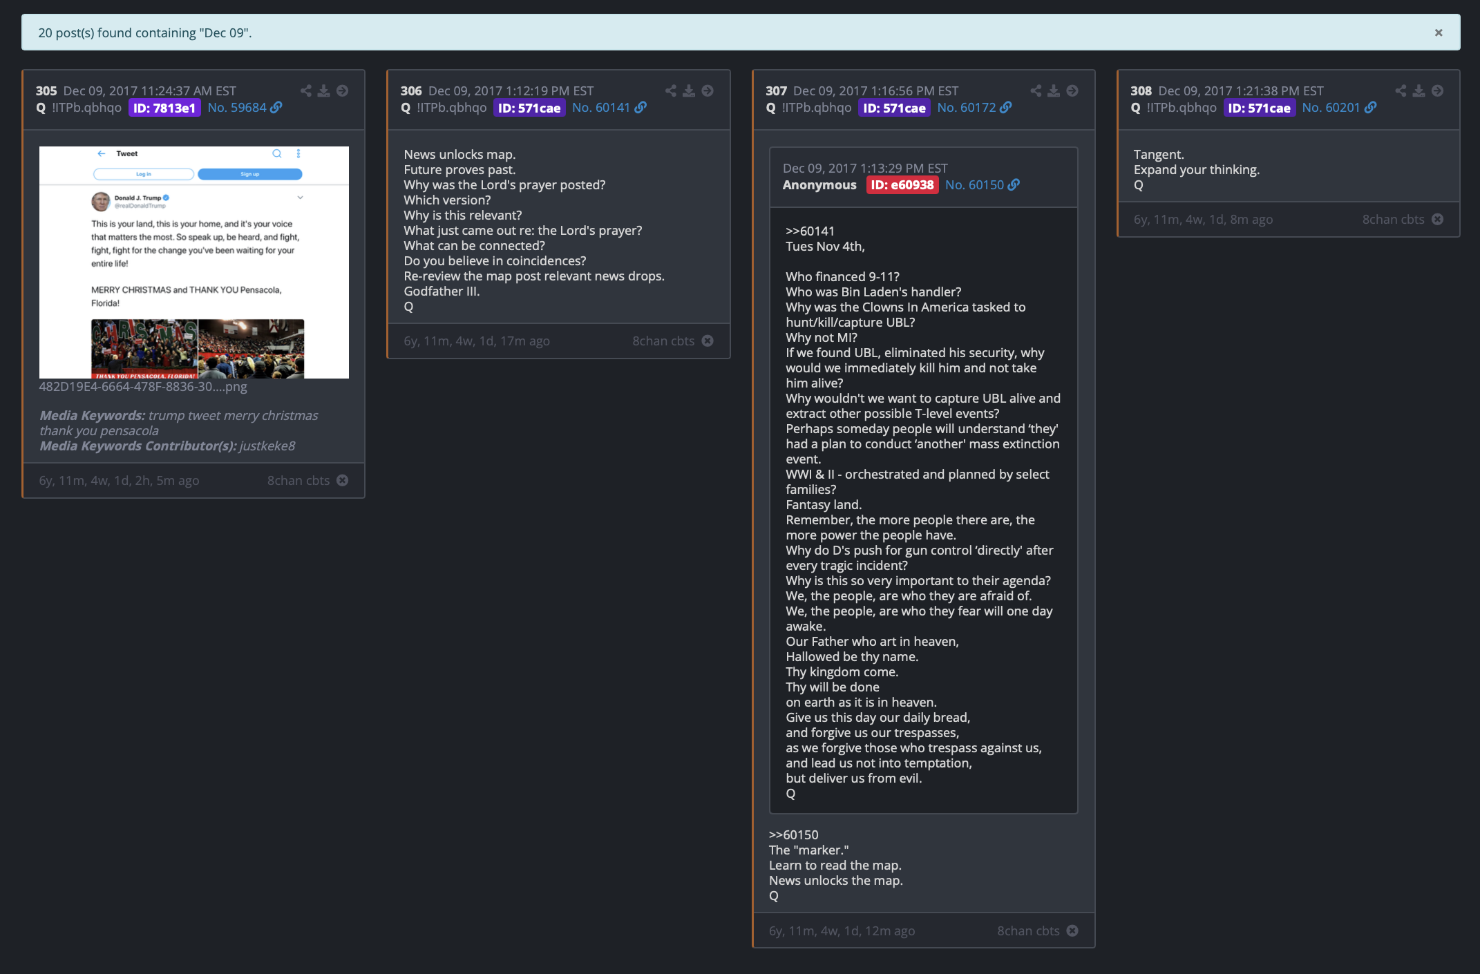Download post 307 using download icon
Viewport: 1480px width, 974px height.
[x=1054, y=90]
